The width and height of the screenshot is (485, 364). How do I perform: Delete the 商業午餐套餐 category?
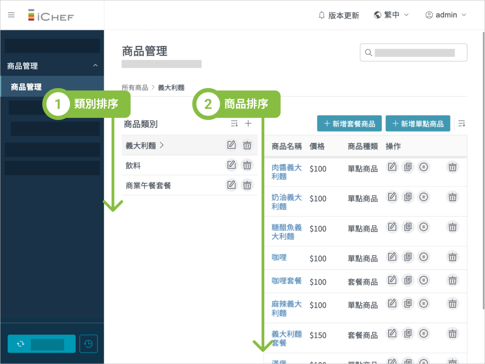coord(247,185)
